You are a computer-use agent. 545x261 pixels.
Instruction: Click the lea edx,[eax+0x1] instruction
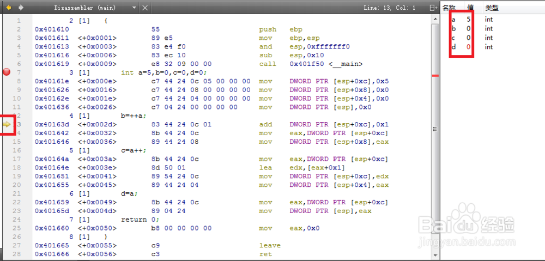pos(302,167)
